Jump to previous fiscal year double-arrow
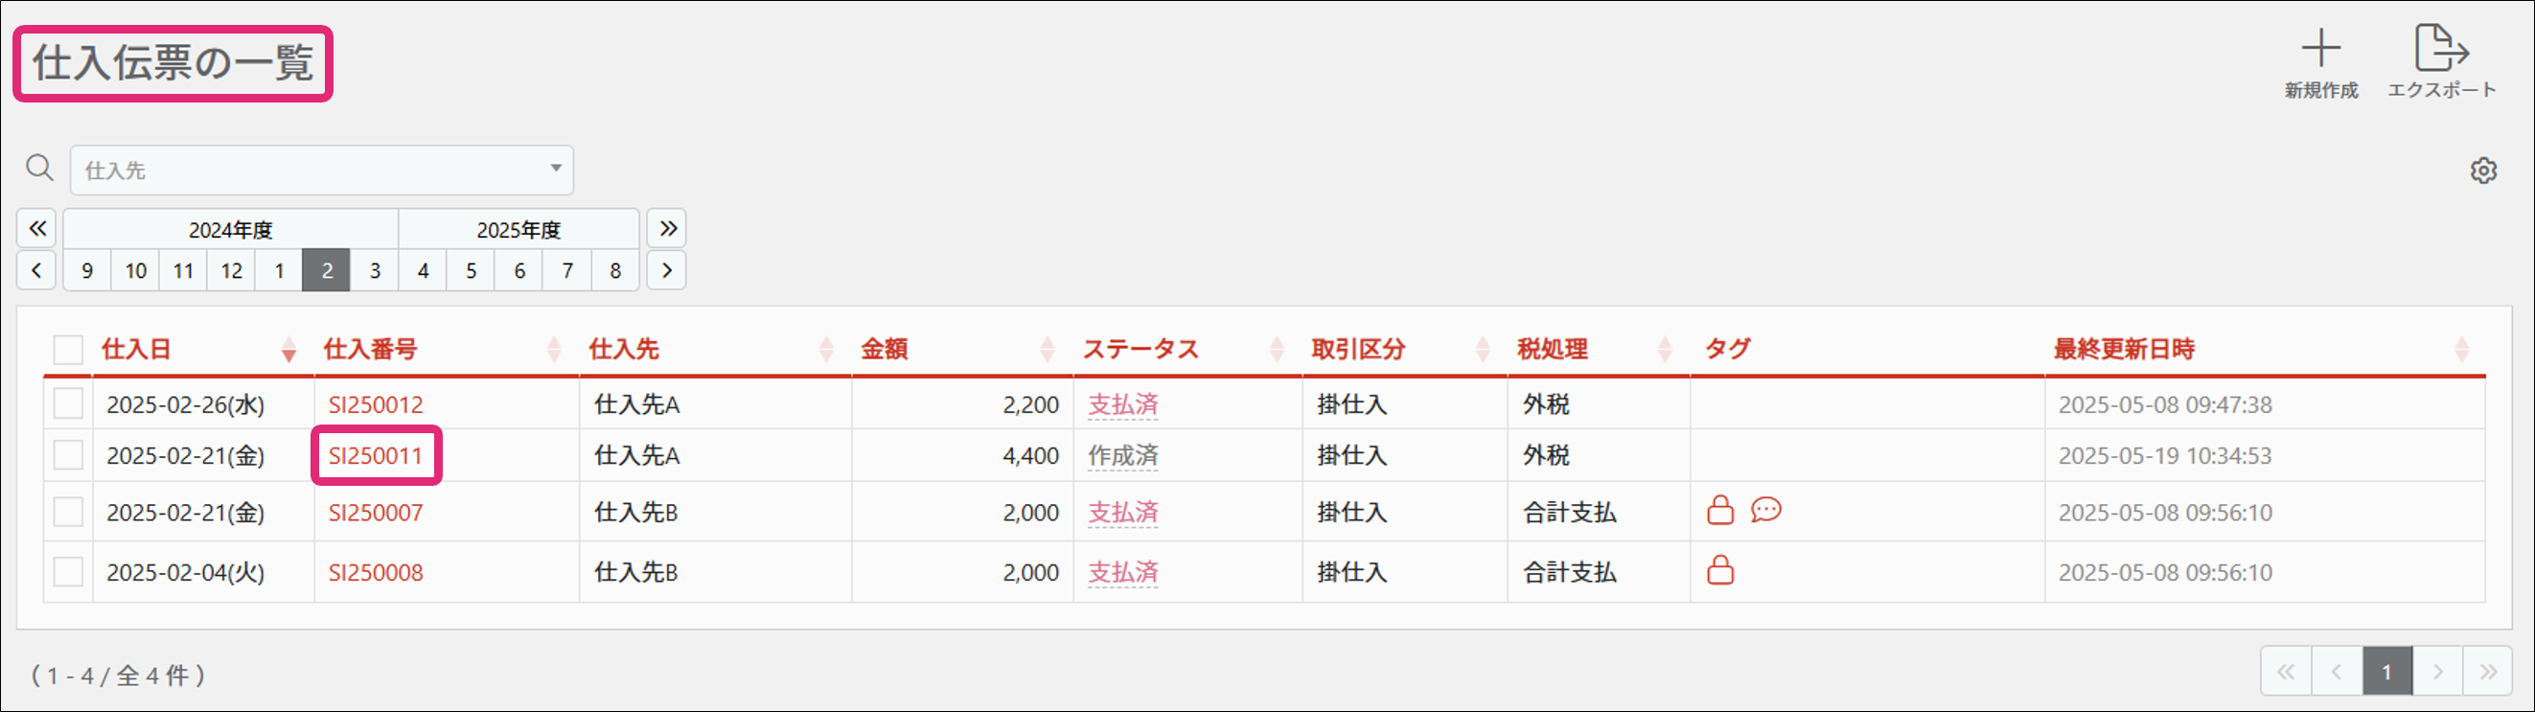The image size is (2535, 712). coord(37,229)
